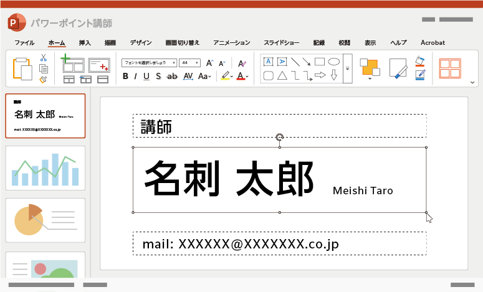
Task: Click the Paste clipboard icon
Action: [x=22, y=68]
